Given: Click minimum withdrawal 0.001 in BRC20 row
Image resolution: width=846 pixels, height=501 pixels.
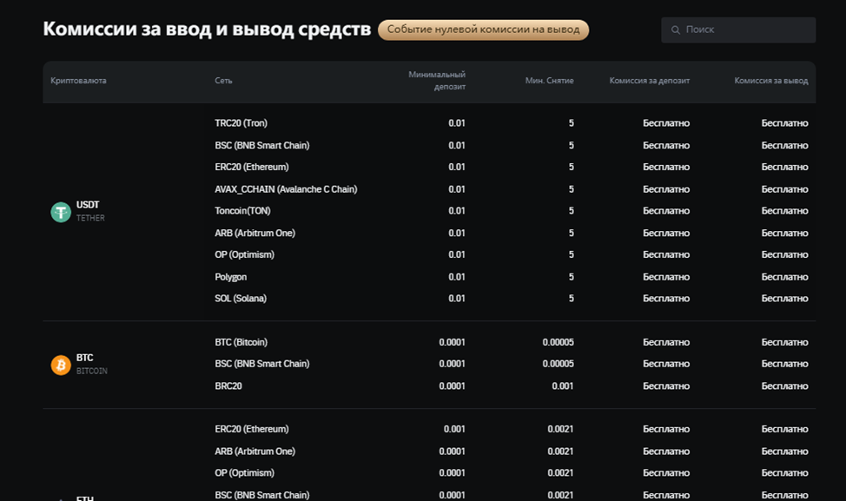Looking at the screenshot, I should point(563,386).
